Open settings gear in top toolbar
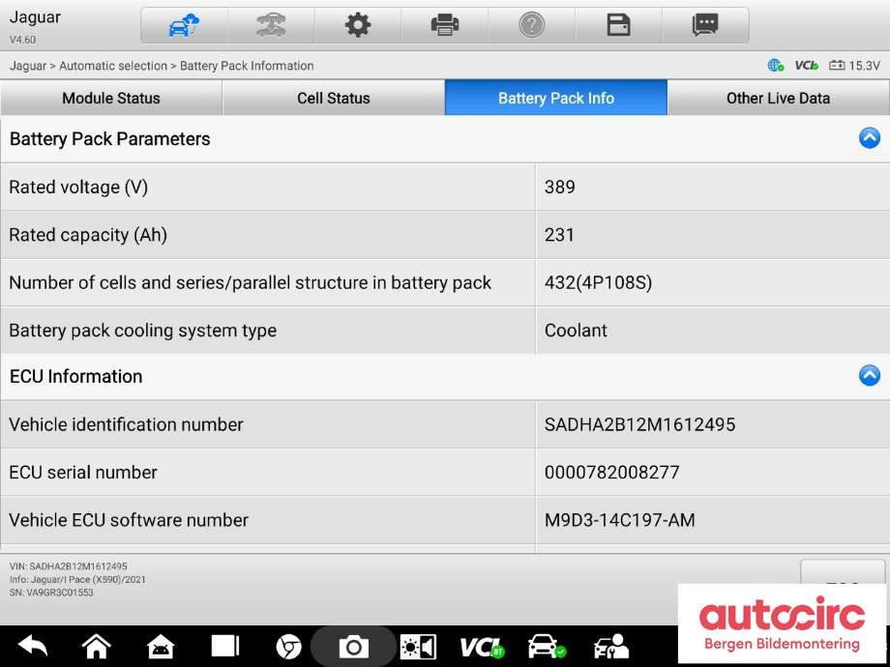The image size is (890, 667). 358,25
